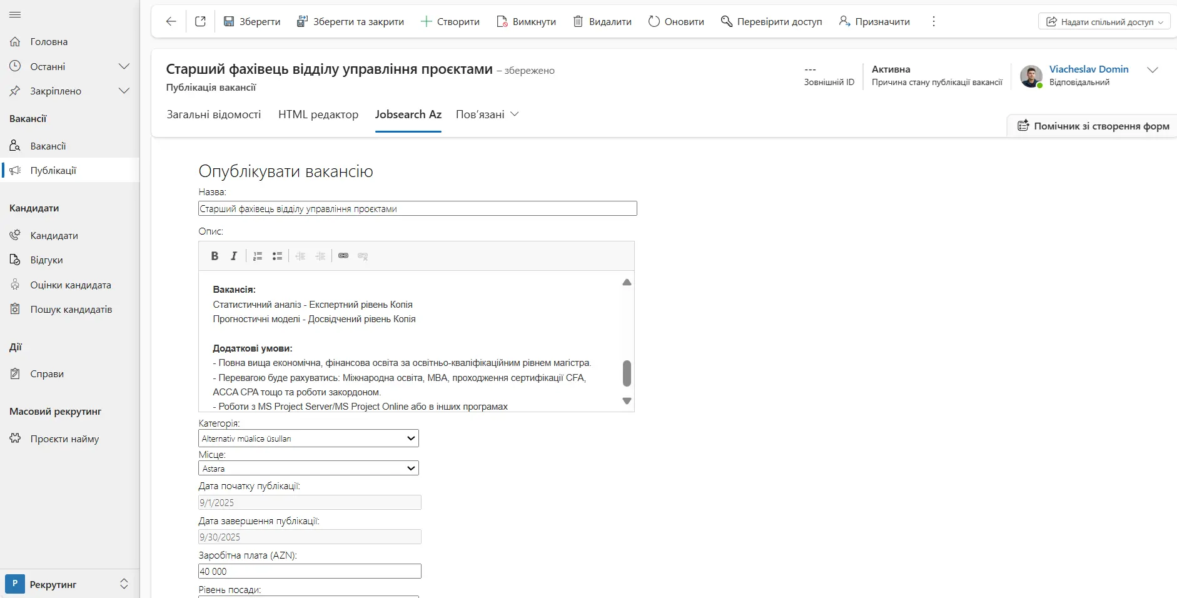Click the Bold formatting icon in editor
This screenshot has height=598, width=1177.
click(215, 256)
